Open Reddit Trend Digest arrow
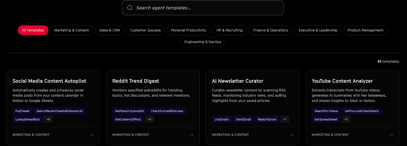The width and height of the screenshot is (407, 146). coord(192,135)
